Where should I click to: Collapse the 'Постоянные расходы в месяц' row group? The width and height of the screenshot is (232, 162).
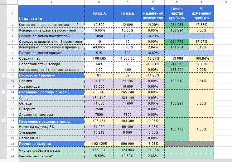pos(3,92)
